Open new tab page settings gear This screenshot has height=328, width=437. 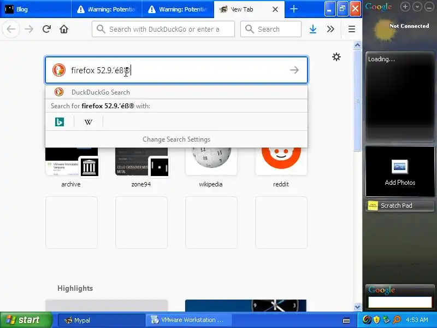[x=336, y=57]
